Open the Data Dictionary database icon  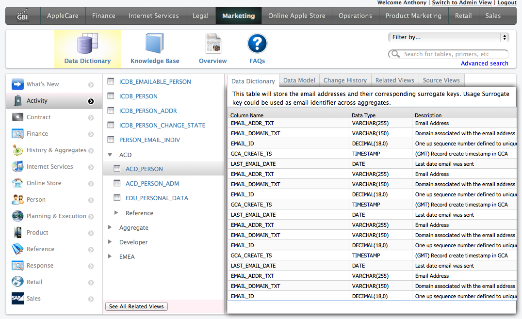pyautogui.click(x=88, y=44)
